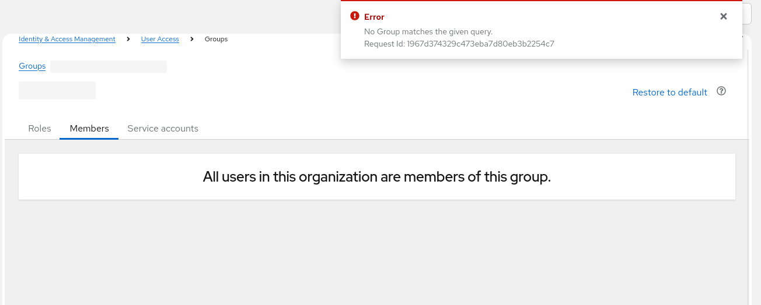Click the chevron after User Access breadcrumb

[x=192, y=39]
